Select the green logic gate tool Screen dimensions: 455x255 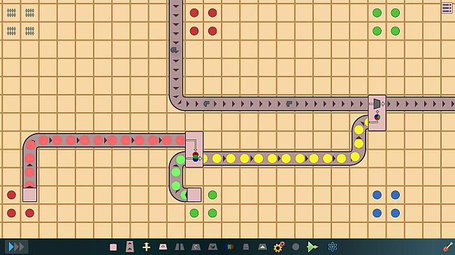(312, 247)
